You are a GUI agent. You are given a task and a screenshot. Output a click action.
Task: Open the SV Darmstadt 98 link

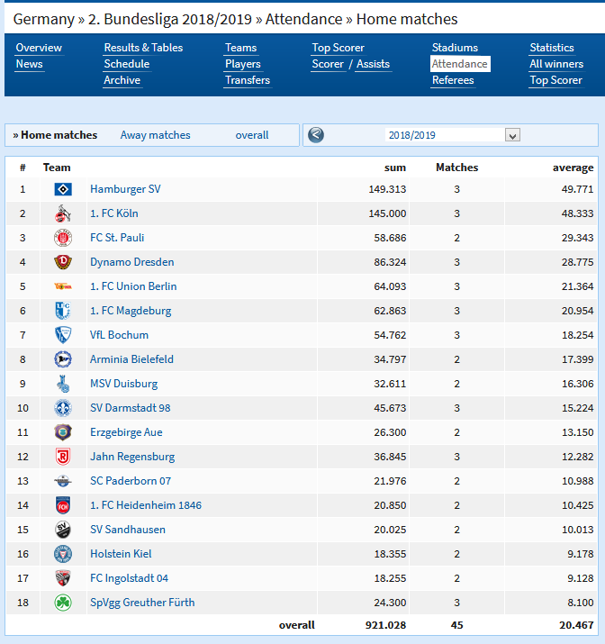131,408
